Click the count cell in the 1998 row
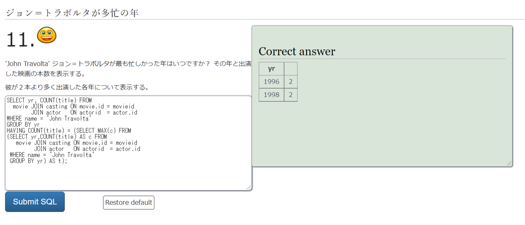The width and height of the screenshot is (525, 225). (290, 95)
